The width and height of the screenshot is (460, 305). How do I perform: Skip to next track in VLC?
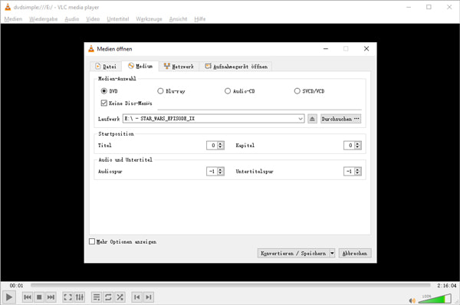tap(51, 297)
